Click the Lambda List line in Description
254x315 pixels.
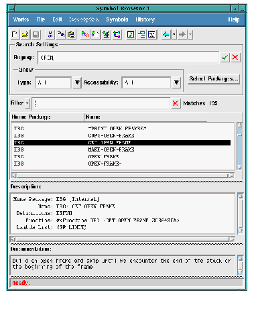(51, 227)
